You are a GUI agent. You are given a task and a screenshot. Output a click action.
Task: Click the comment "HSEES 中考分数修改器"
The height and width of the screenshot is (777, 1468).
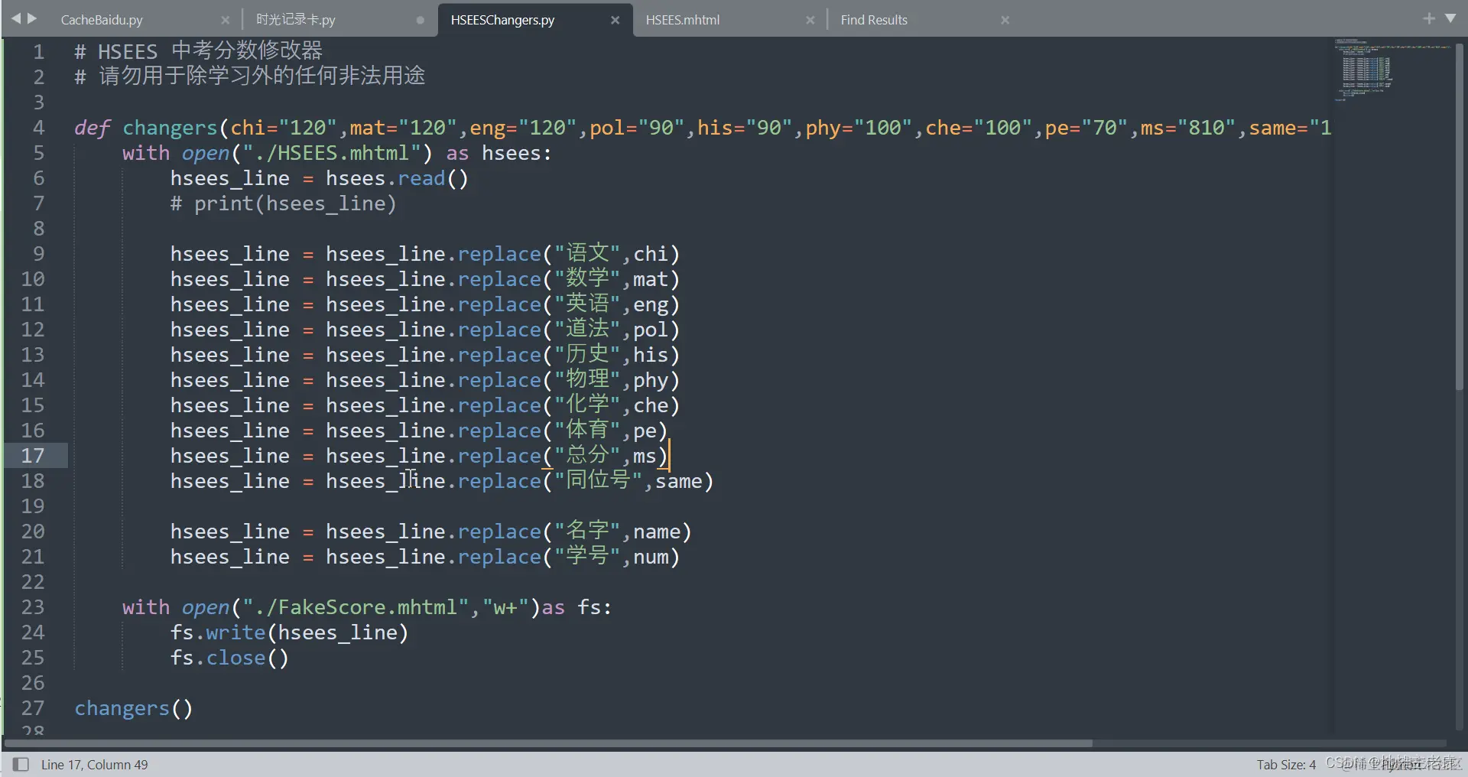pyautogui.click(x=210, y=51)
